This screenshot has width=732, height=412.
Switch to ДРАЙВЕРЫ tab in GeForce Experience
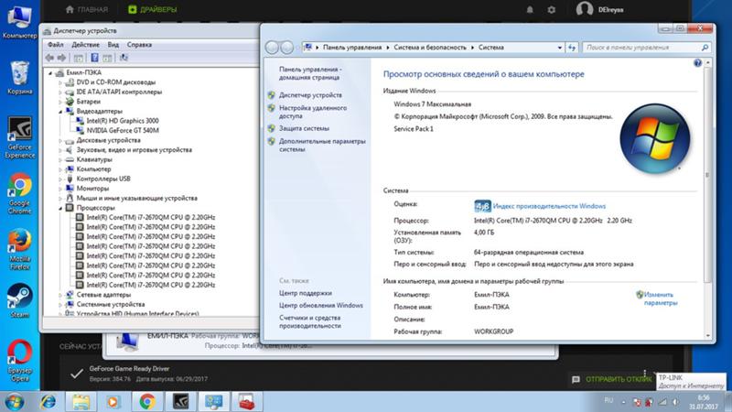pos(153,9)
